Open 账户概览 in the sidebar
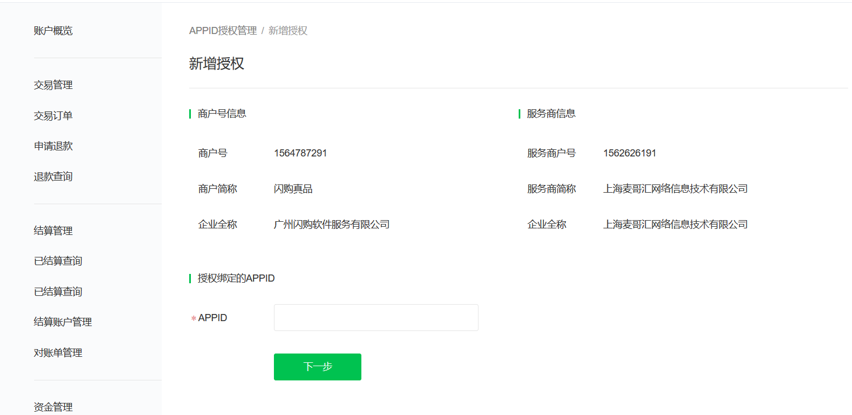The image size is (852, 415). coord(53,31)
